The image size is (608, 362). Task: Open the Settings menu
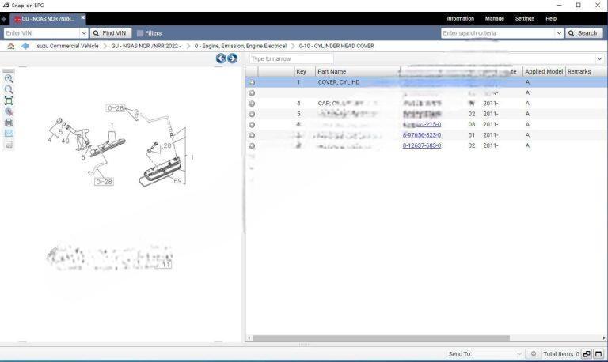click(x=524, y=18)
